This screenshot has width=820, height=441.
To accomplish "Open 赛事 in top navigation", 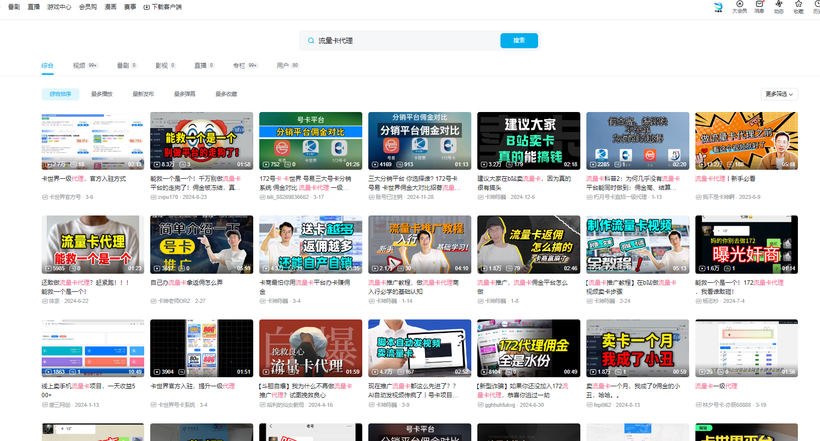I will tap(130, 7).
